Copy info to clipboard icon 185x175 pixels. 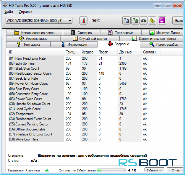coord(126,21)
